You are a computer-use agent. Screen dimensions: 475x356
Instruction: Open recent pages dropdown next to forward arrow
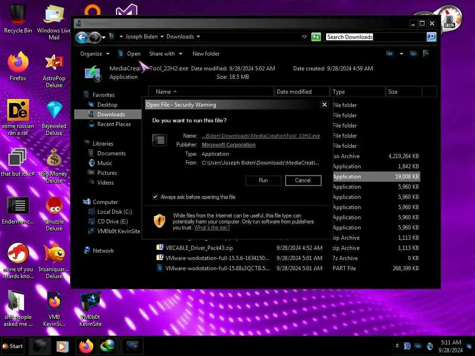(x=103, y=37)
